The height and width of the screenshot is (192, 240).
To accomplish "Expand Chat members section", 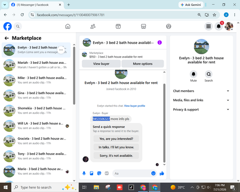I will (x=201, y=91).
